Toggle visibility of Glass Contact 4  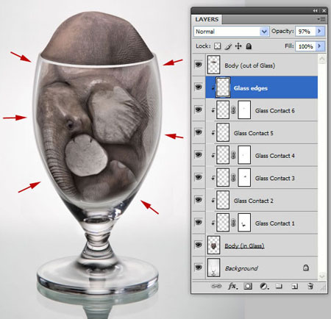click(199, 155)
